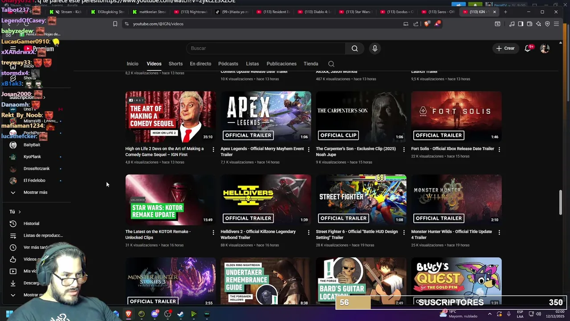
Task: Open En directo channel tab
Action: pos(200,64)
